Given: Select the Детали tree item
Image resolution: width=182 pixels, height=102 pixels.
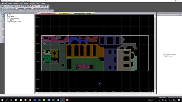Looking at the screenshot, I should point(12,16).
